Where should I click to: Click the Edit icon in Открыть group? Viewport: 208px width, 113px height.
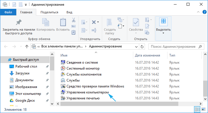point(147,26)
